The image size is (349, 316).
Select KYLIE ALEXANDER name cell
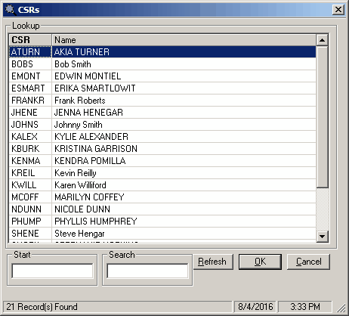click(x=184, y=137)
